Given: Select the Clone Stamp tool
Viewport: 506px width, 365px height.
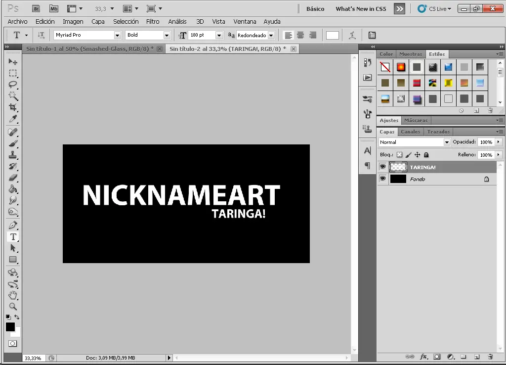Looking at the screenshot, I should point(13,155).
